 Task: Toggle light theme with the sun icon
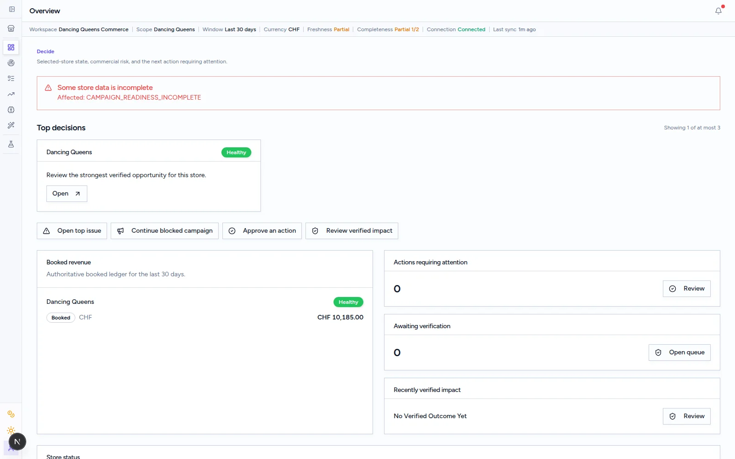(x=11, y=431)
